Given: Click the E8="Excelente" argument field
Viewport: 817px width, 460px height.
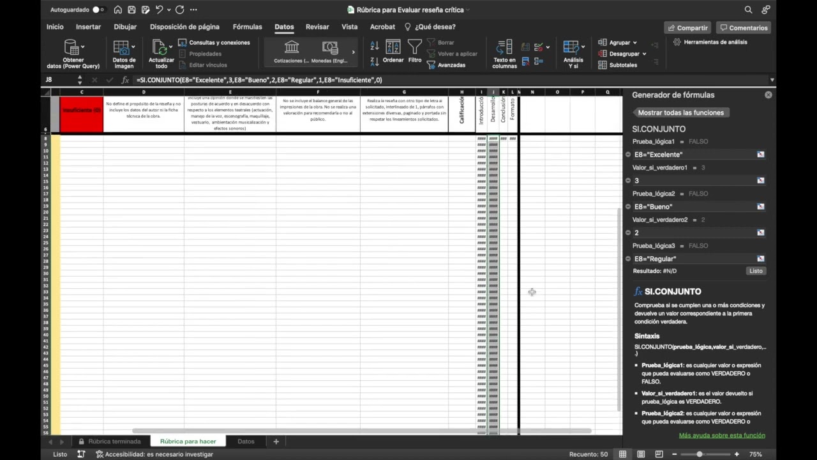Looking at the screenshot, I should click(x=694, y=155).
